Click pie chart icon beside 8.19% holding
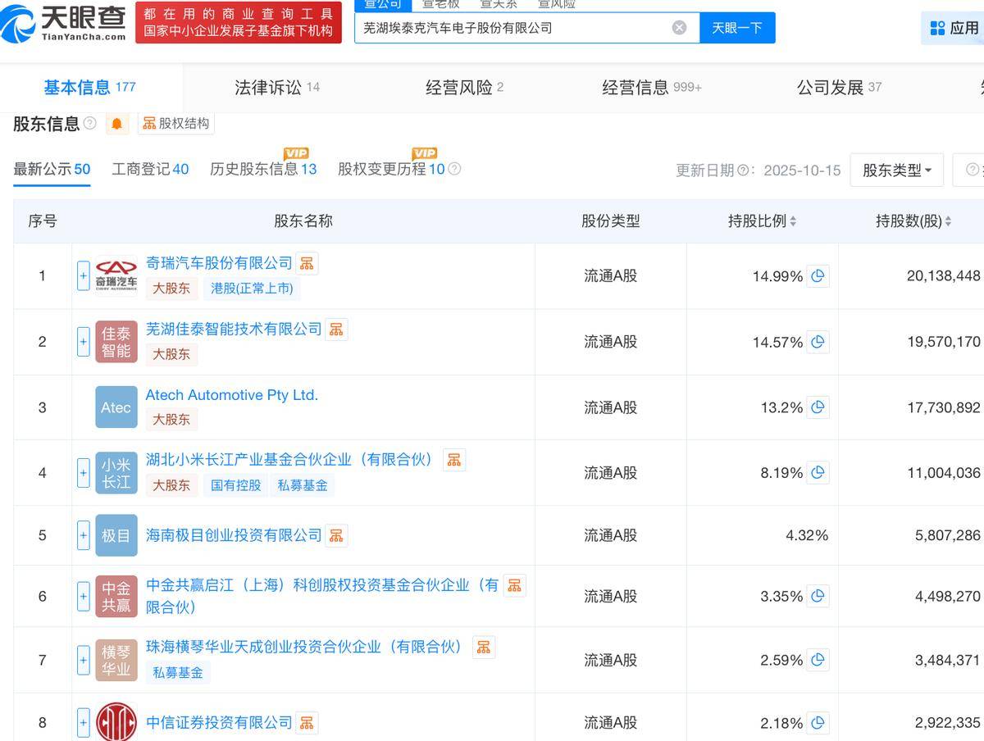Viewport: 984px width, 741px height. [818, 473]
